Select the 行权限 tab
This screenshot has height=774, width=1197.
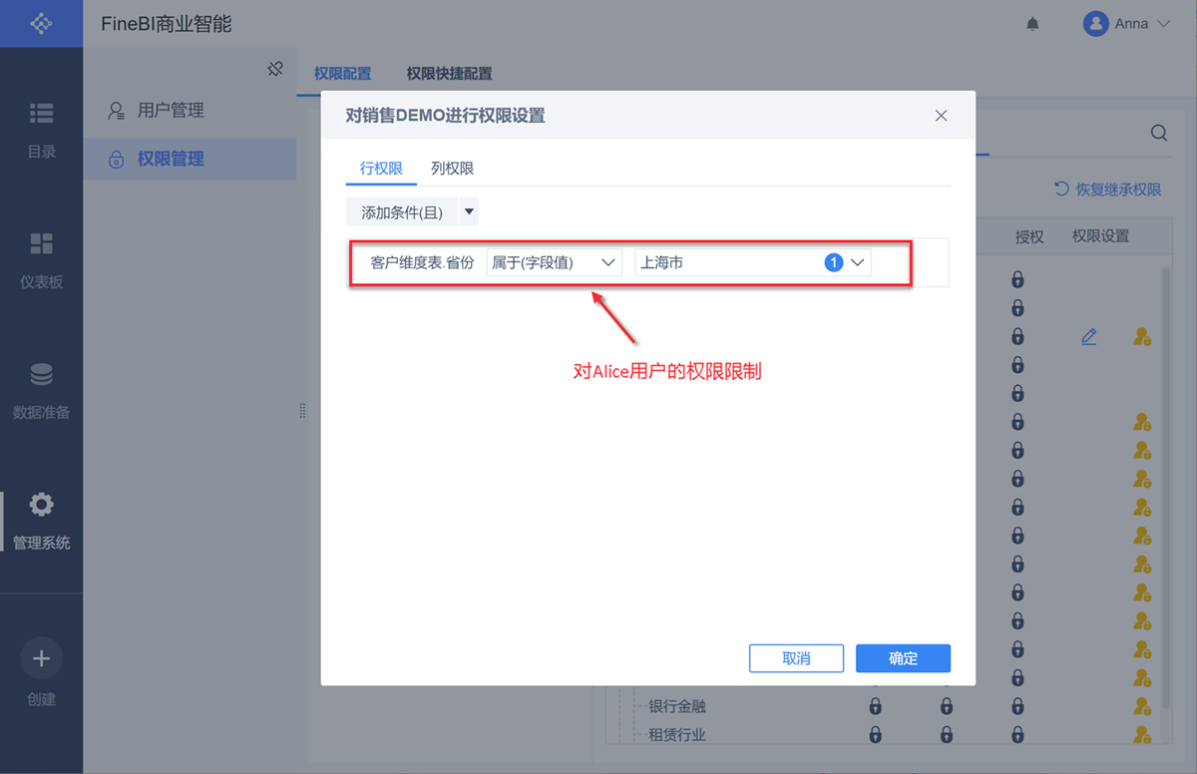pos(381,169)
